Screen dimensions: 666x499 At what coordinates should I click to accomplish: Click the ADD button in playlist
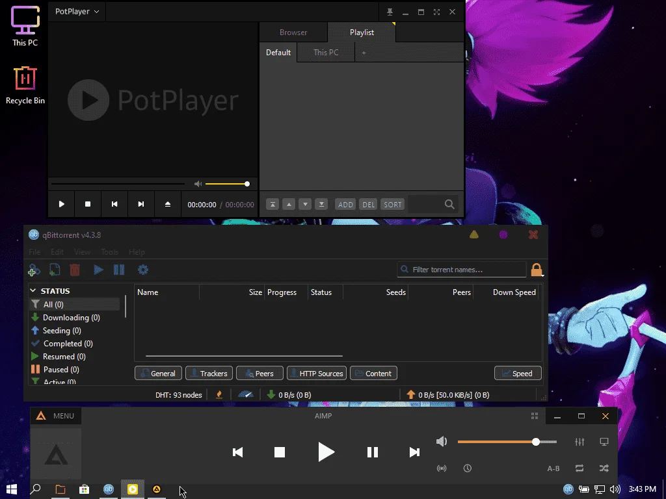point(345,205)
